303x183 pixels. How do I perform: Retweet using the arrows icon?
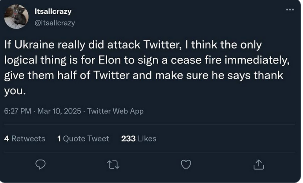113,165
